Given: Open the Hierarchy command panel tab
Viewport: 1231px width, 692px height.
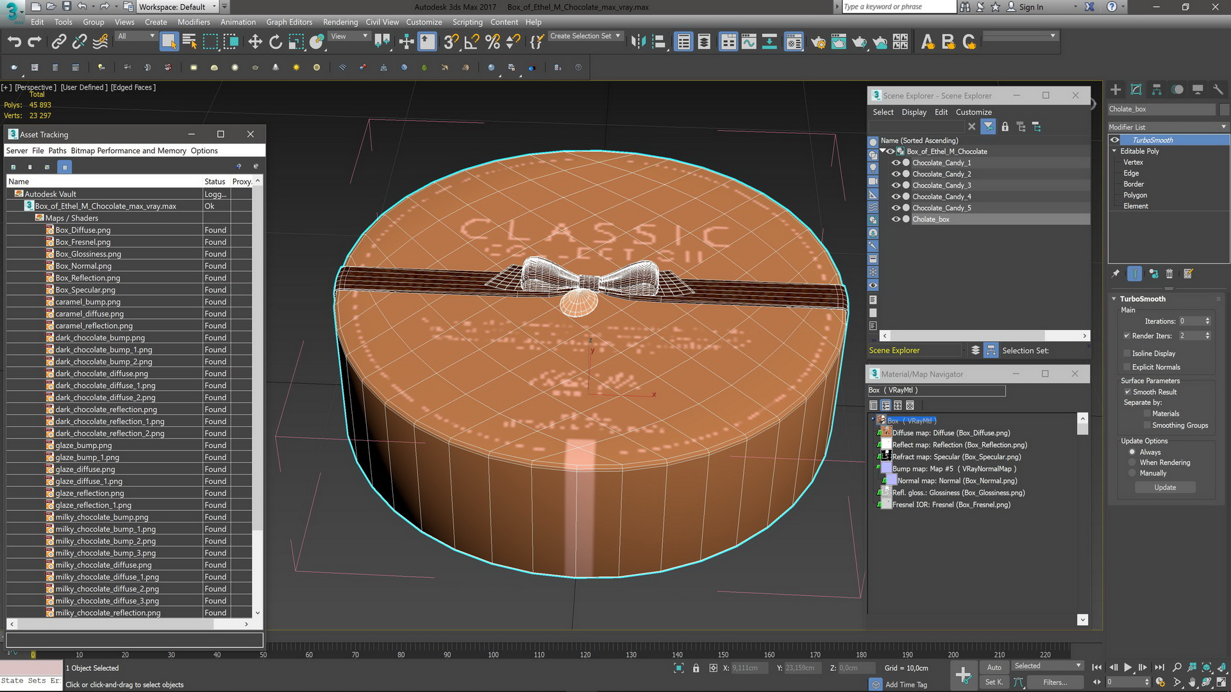Looking at the screenshot, I should click(1157, 90).
